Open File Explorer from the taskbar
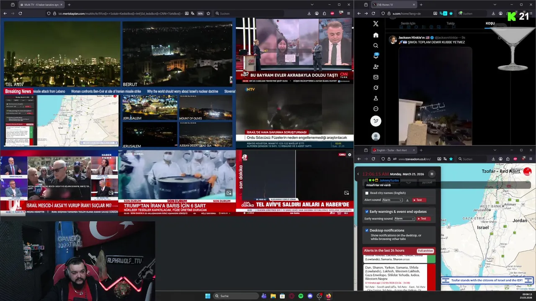This screenshot has width=536, height=301. pyautogui.click(x=273, y=296)
